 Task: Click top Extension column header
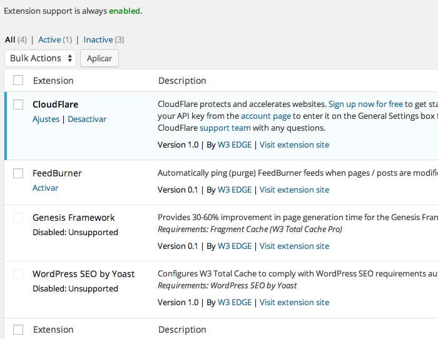point(53,81)
